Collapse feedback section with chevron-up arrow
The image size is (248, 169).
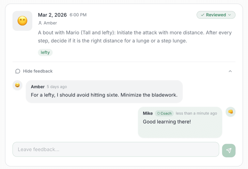(x=230, y=71)
